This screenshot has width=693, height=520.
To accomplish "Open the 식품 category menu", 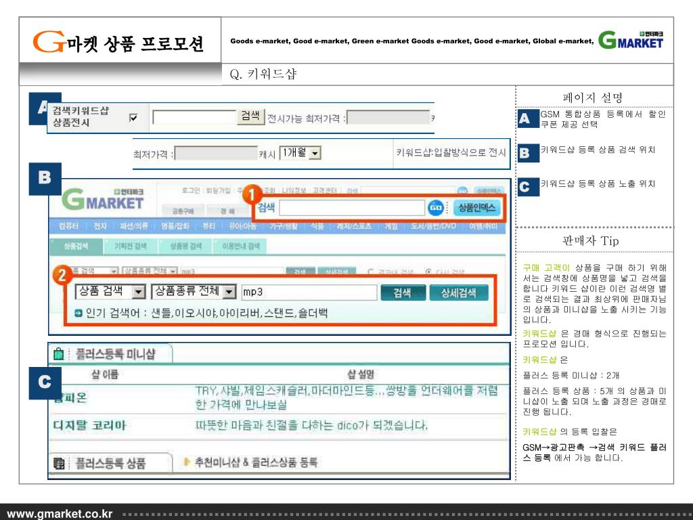I will click(x=317, y=226).
